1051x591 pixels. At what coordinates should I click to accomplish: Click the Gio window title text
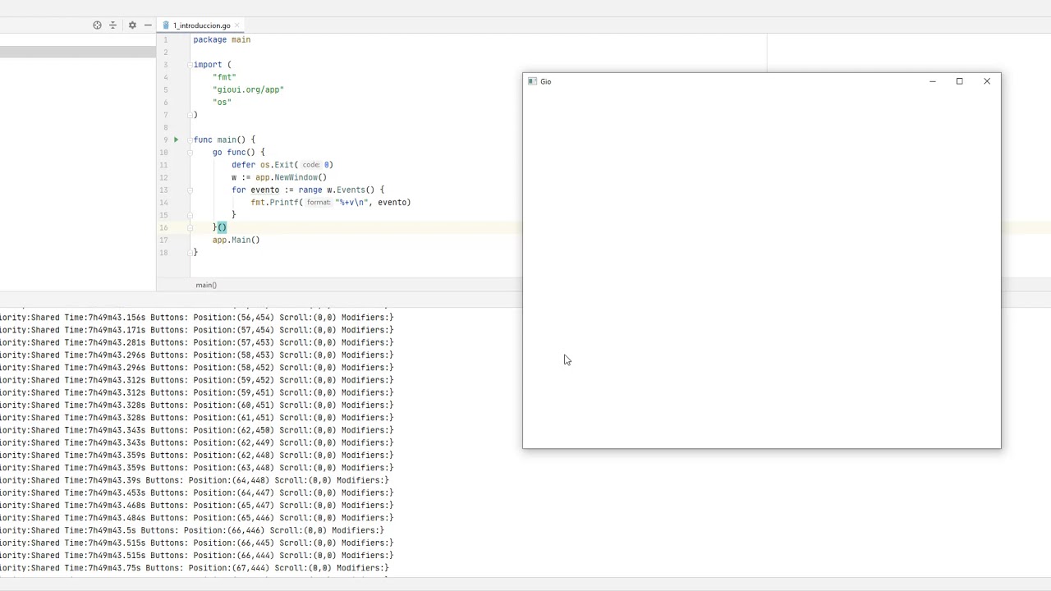pos(546,81)
